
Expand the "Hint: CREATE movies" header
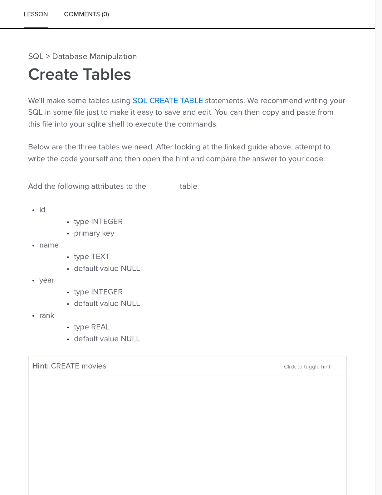(69, 366)
